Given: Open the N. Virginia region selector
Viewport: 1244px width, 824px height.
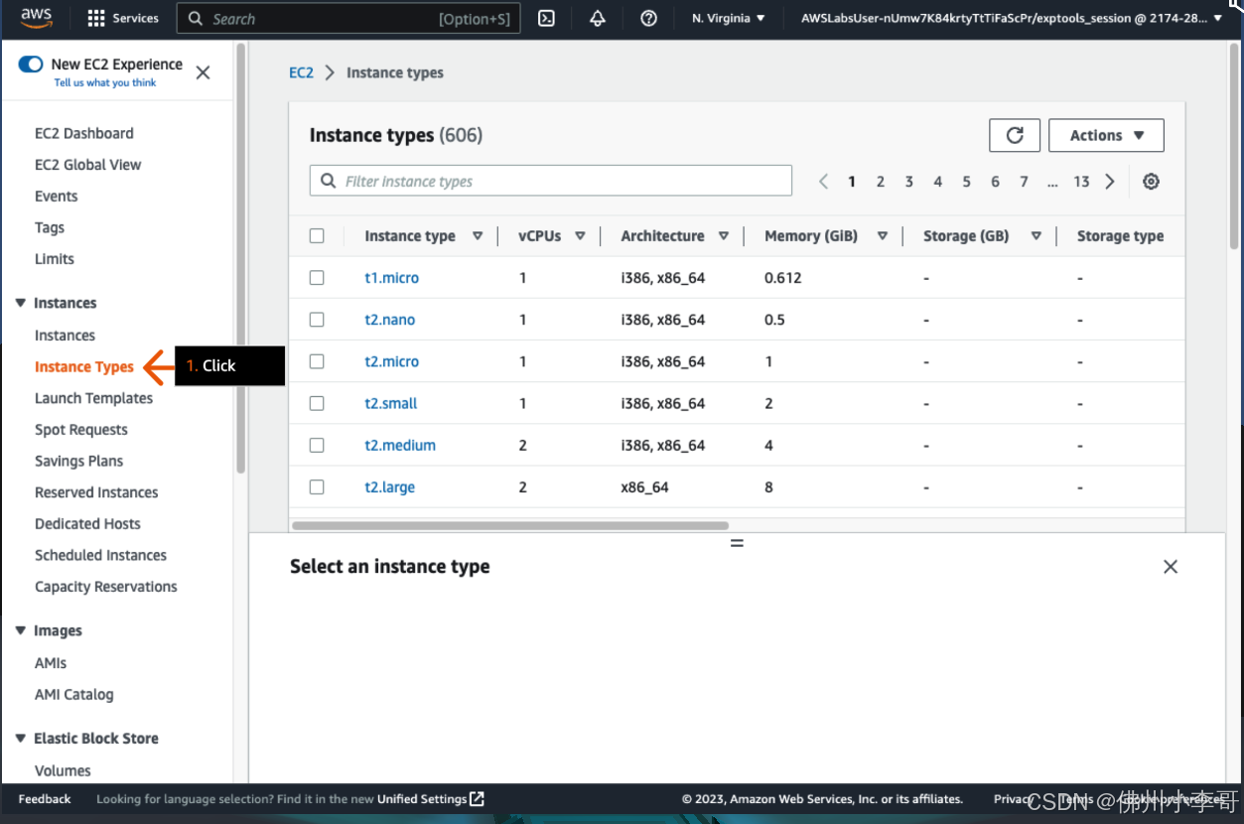Looking at the screenshot, I should (729, 19).
